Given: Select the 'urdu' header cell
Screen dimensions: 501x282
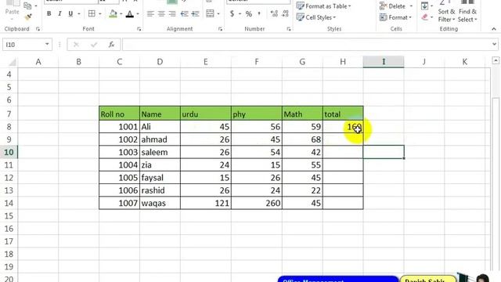Looking at the screenshot, I should click(205, 114).
